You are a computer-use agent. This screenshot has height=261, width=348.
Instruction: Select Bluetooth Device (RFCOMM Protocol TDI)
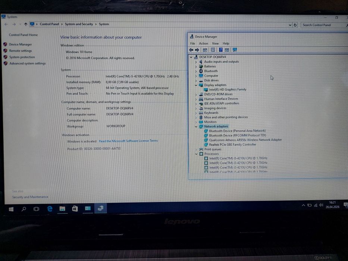(238, 135)
